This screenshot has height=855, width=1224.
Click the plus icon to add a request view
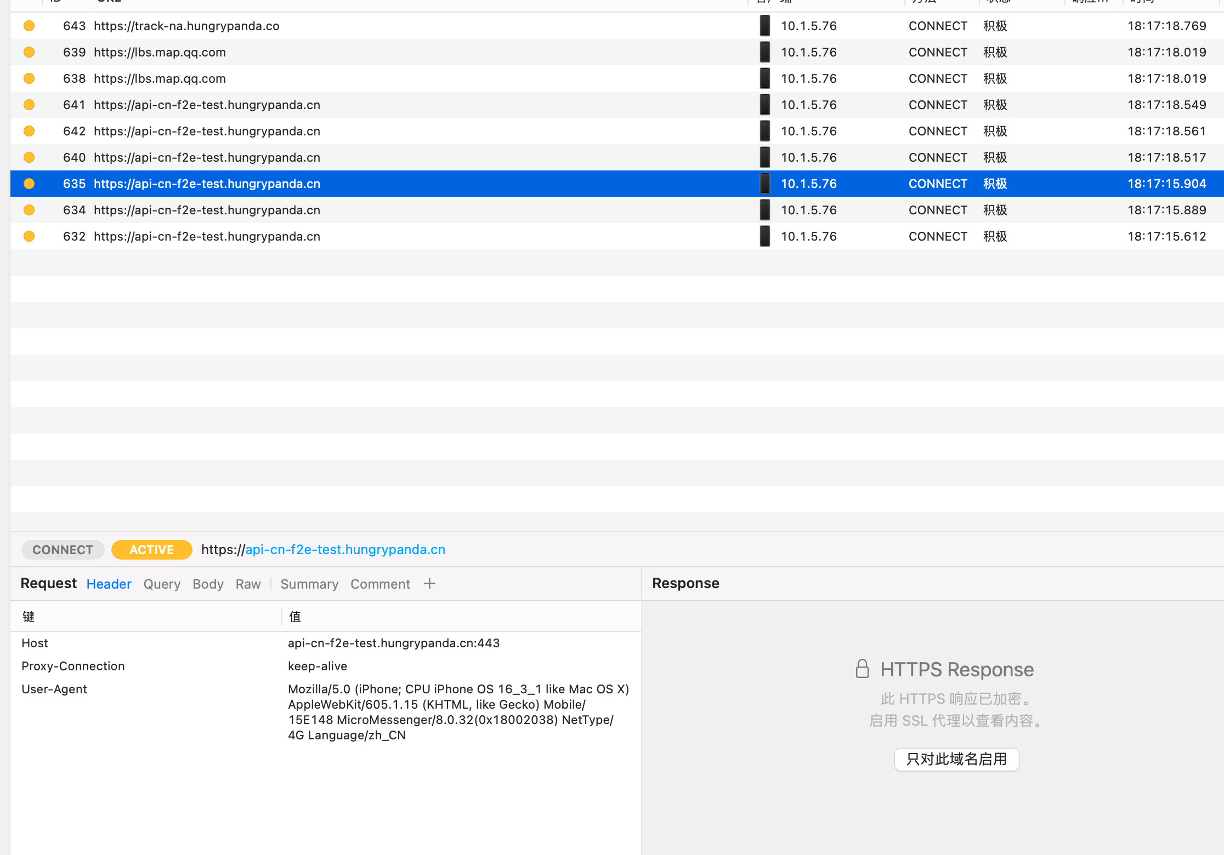[429, 584]
